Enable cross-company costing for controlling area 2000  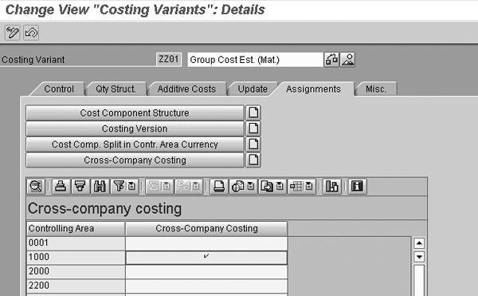[206, 271]
